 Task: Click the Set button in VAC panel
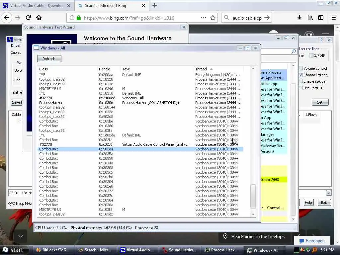click(320, 102)
